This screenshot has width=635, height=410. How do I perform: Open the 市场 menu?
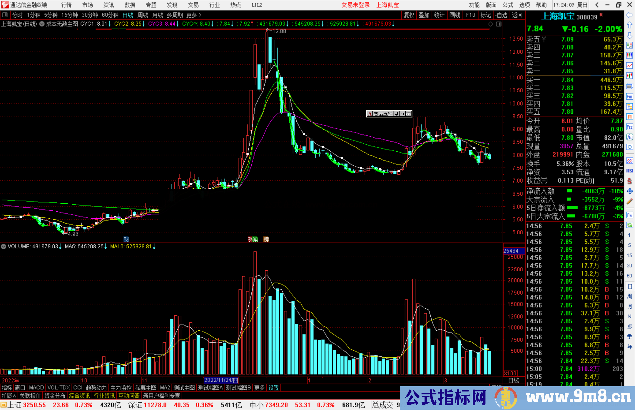tap(88, 5)
